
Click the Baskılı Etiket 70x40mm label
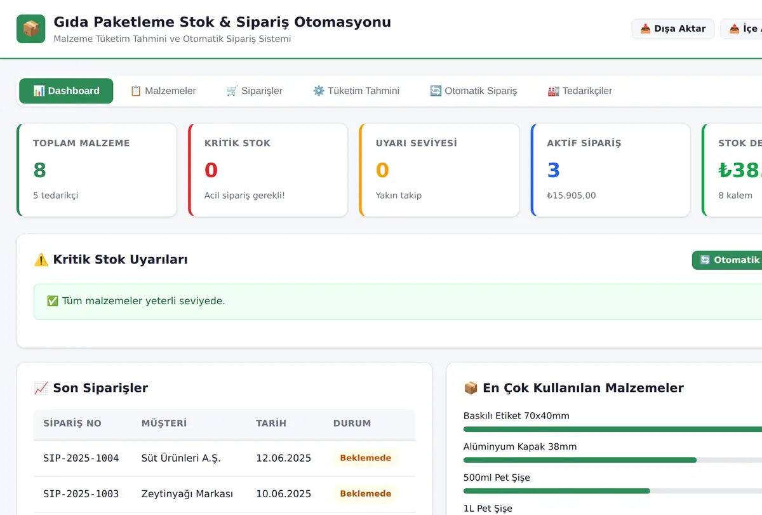point(516,416)
